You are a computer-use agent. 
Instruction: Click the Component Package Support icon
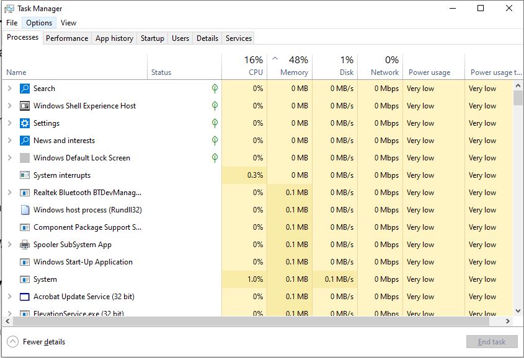click(x=25, y=227)
